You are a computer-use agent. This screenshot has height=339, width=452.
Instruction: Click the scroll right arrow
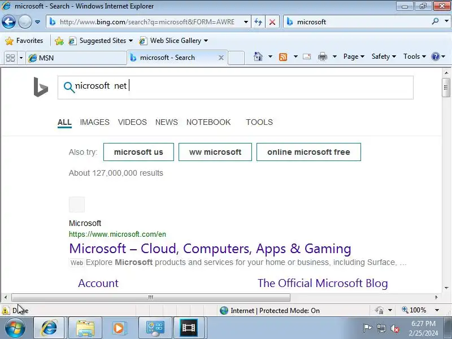tap(436, 297)
